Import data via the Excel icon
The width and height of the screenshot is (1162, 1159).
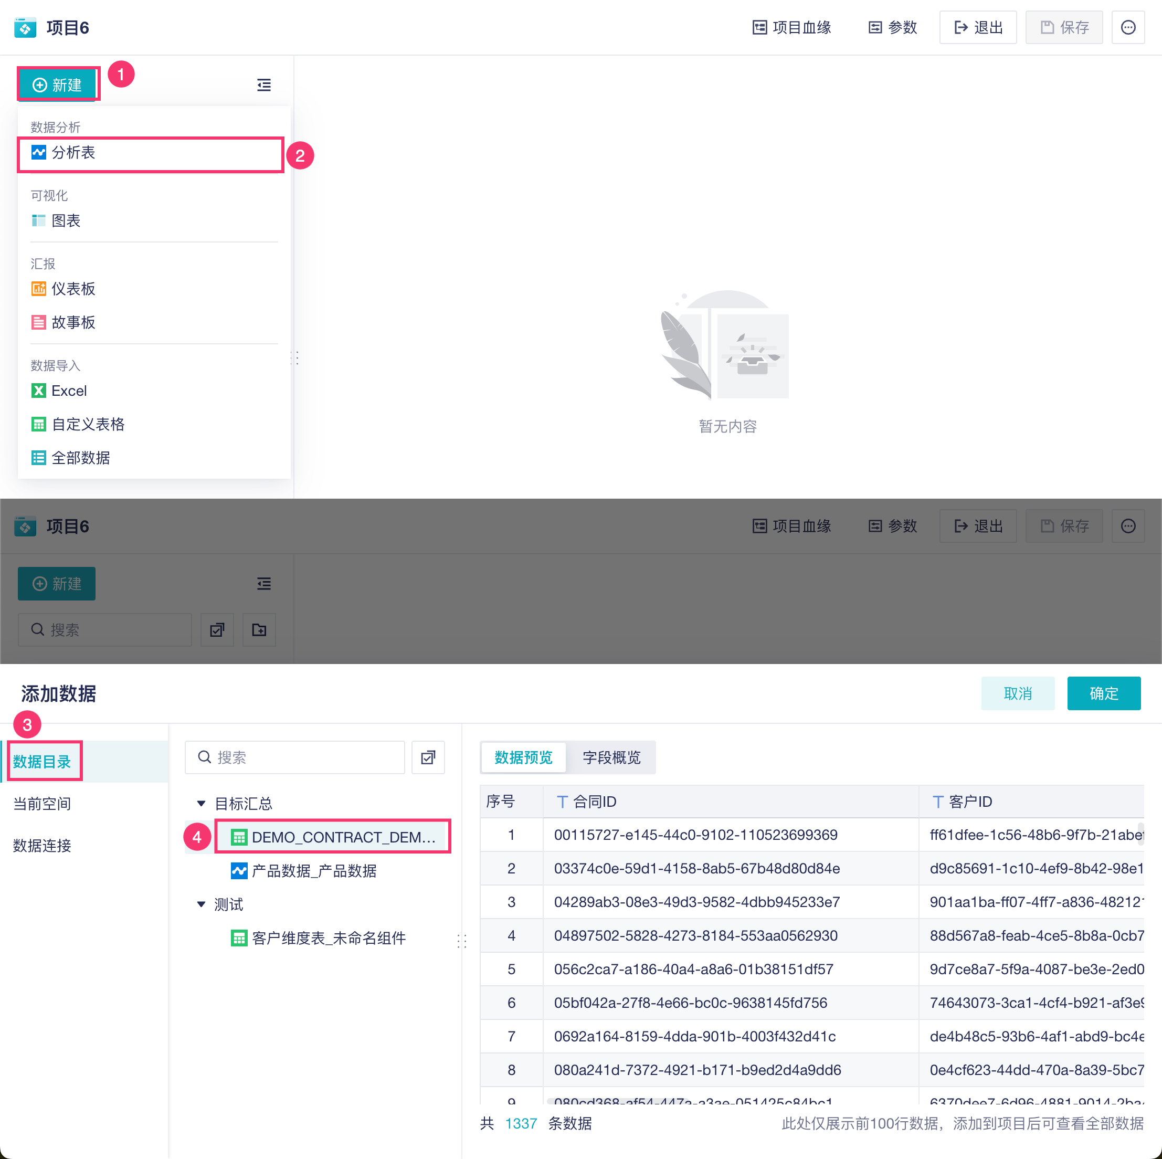point(39,391)
